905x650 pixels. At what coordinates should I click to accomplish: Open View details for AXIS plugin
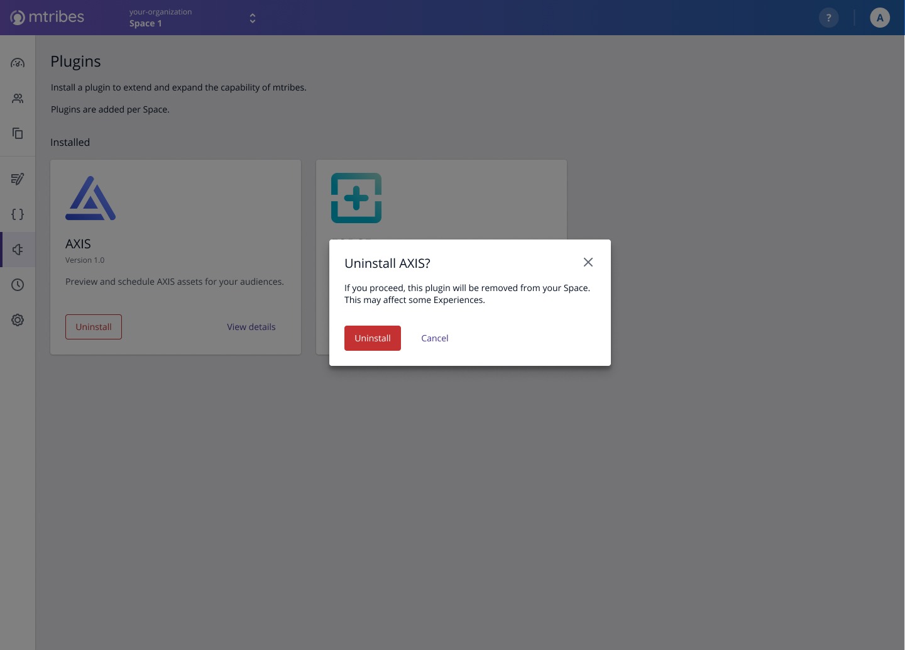coord(251,327)
